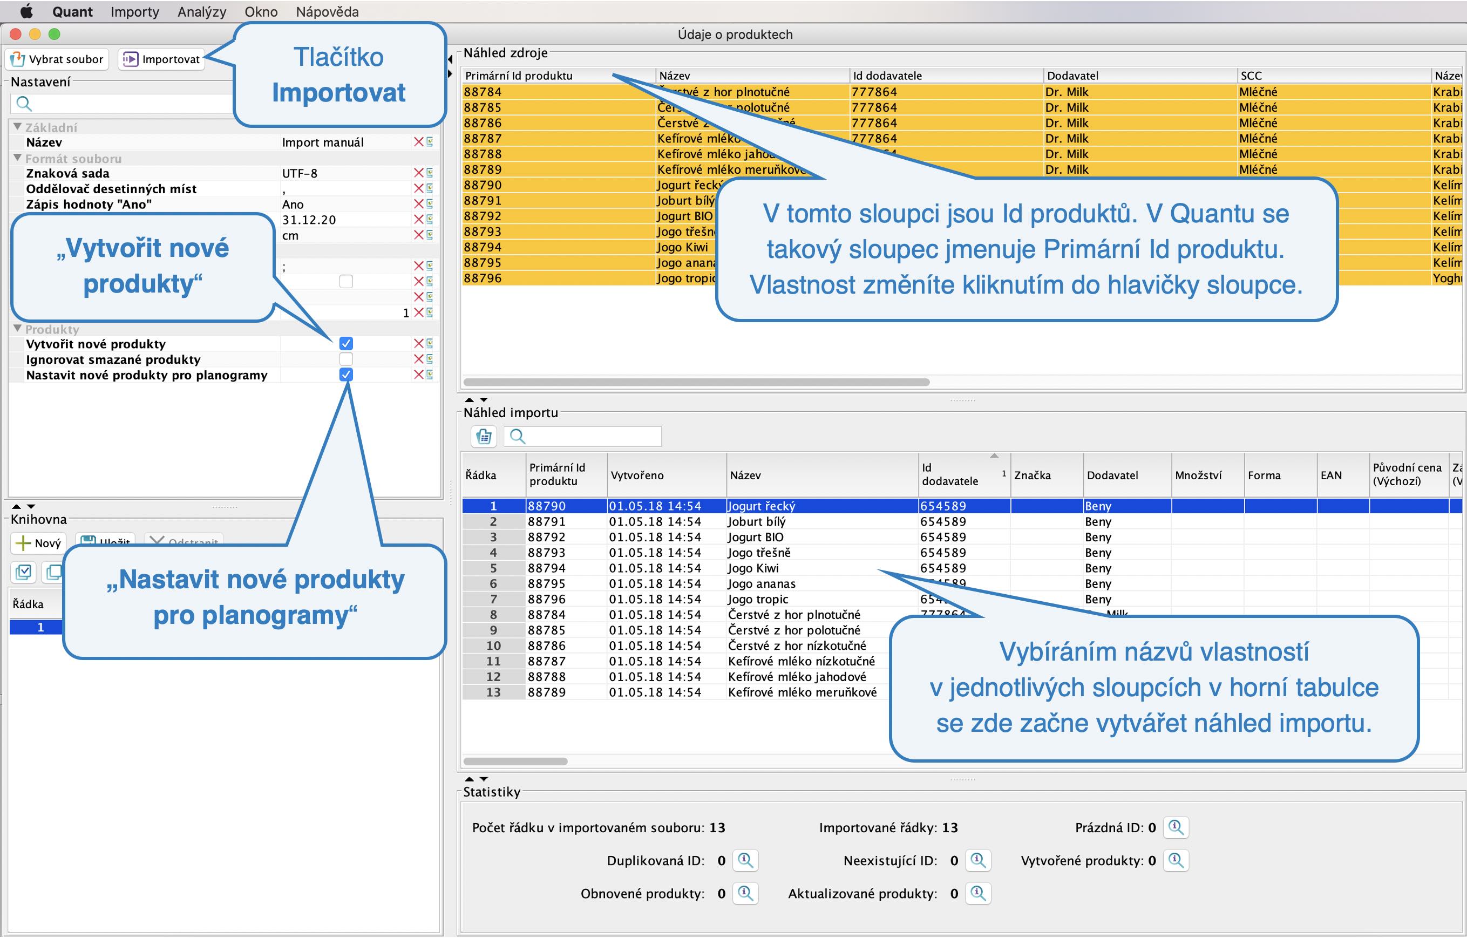Click the magnifier beside Duplikovaná ID
The height and width of the screenshot is (938, 1467).
745,860
